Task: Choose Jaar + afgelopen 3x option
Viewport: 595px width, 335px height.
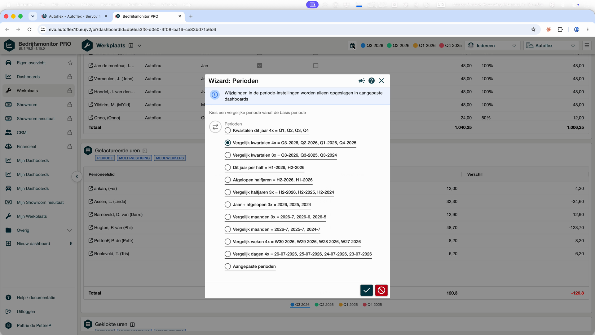Action: click(x=228, y=205)
